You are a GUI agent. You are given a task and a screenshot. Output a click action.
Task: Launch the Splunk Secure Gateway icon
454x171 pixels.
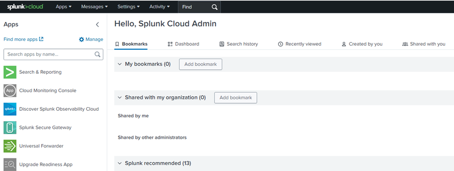tap(10, 127)
